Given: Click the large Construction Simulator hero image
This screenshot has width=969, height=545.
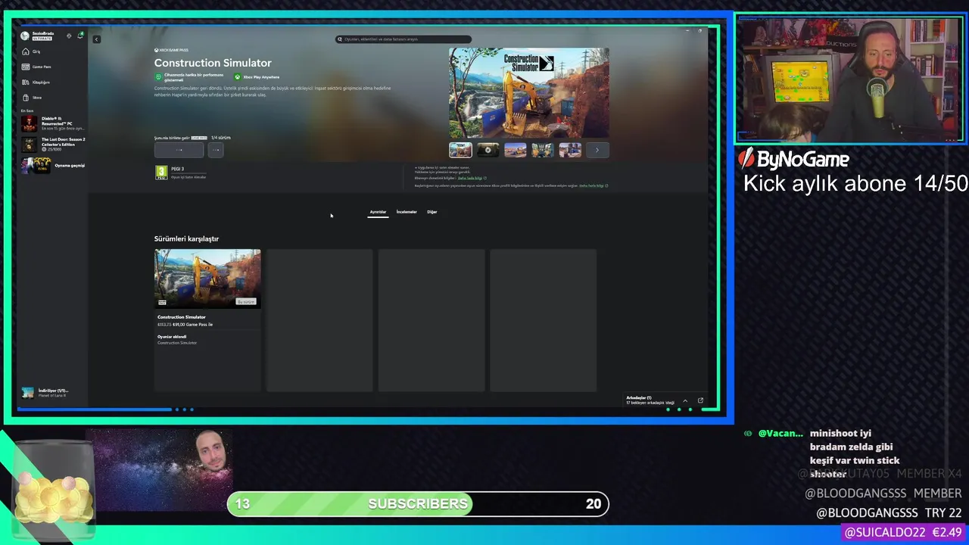Looking at the screenshot, I should tap(528, 93).
